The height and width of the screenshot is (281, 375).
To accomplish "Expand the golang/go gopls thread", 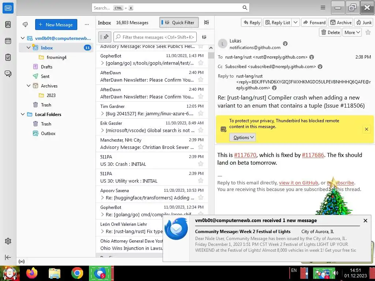I will coord(103,63).
